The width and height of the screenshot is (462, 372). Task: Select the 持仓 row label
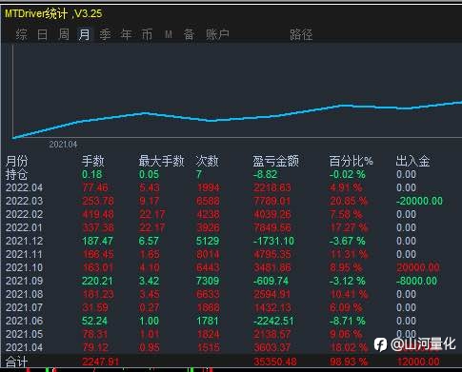pyautogui.click(x=17, y=174)
